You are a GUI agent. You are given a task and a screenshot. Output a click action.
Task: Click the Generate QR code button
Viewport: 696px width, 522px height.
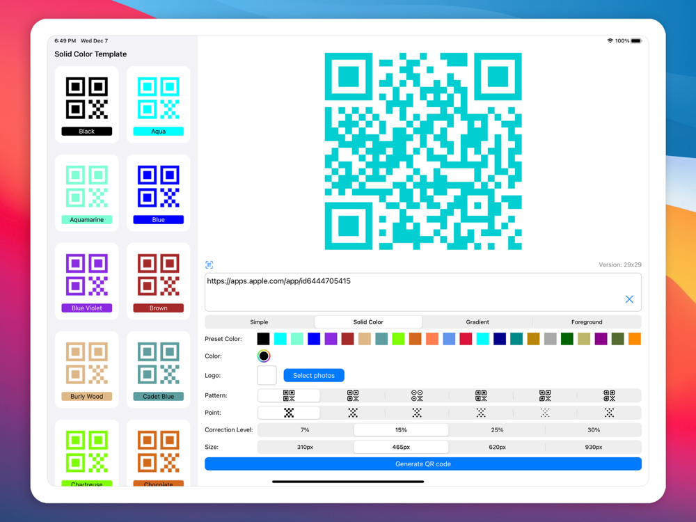tap(423, 464)
